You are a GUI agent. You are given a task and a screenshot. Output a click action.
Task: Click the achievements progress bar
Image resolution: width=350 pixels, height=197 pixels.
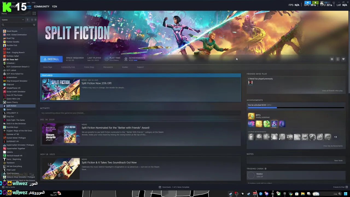[296, 108]
